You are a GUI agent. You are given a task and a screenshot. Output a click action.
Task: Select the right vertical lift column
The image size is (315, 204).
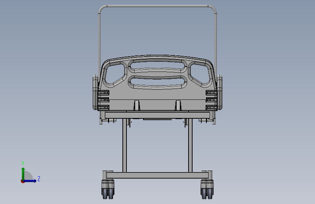(x=190, y=145)
